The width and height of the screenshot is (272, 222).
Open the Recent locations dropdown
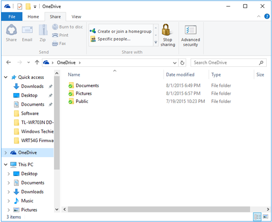tap(28, 62)
